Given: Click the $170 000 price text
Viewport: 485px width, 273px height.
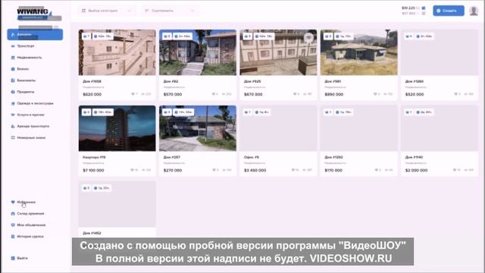Looking at the screenshot, I should (x=333, y=170).
